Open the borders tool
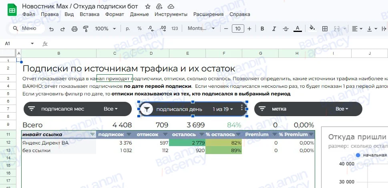 [325, 29]
